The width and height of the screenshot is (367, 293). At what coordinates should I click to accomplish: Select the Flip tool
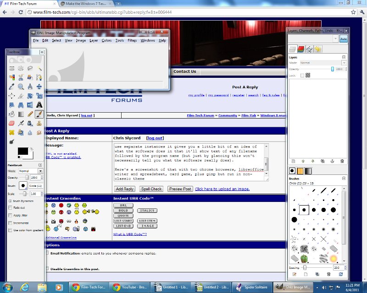30,105
